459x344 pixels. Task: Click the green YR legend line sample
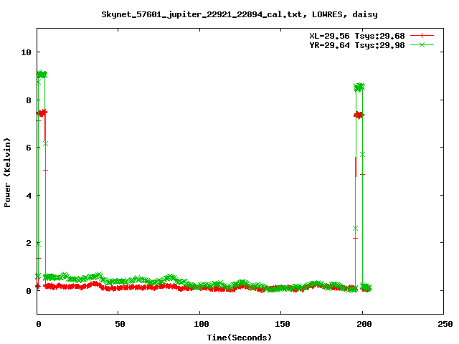point(422,44)
